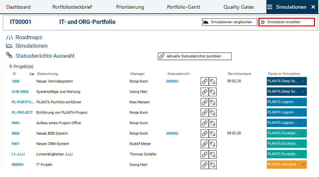Click the Simulation erstellen button
Screen dimensions: 319x177
(286, 22)
